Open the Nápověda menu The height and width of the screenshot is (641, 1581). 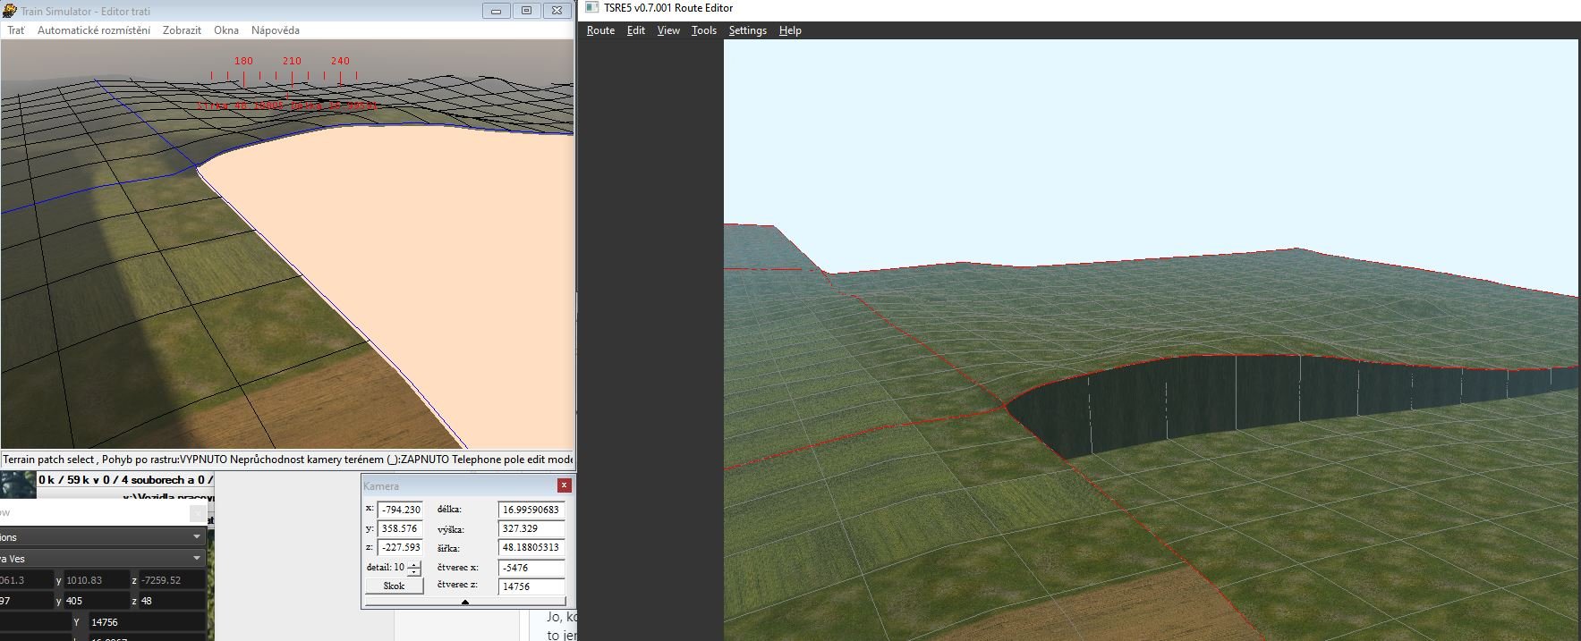pyautogui.click(x=276, y=30)
